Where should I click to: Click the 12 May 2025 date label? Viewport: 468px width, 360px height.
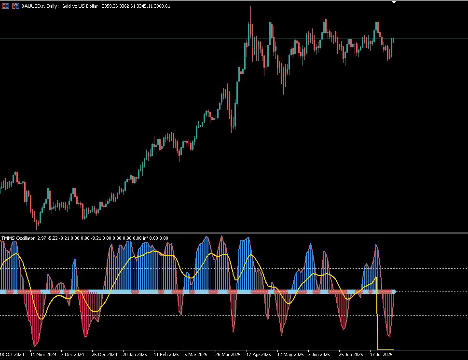(290, 355)
